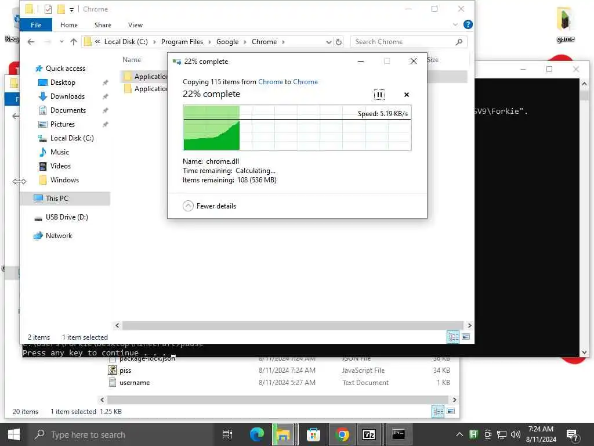Select Local Disk (C:) in address breadcrumb

point(126,42)
